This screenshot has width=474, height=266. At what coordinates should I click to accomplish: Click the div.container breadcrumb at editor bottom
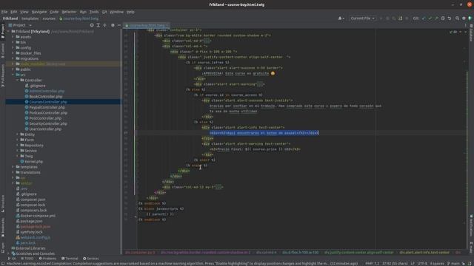[140, 253]
